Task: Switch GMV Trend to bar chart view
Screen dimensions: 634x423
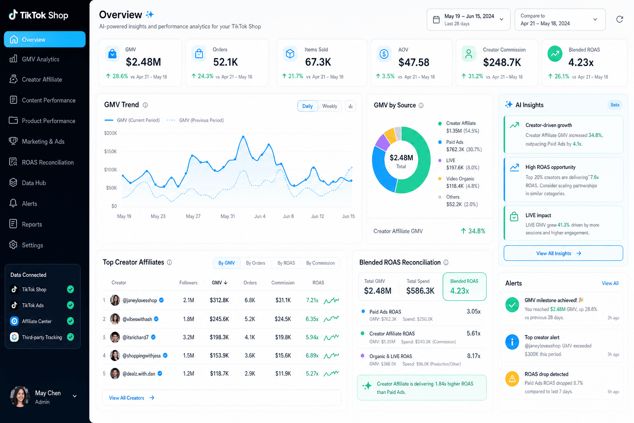Action: point(350,106)
